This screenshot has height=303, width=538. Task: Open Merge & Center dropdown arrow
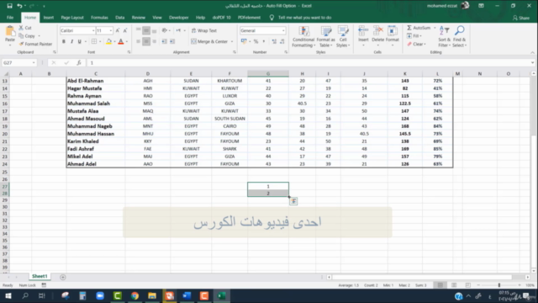pyautogui.click(x=232, y=41)
